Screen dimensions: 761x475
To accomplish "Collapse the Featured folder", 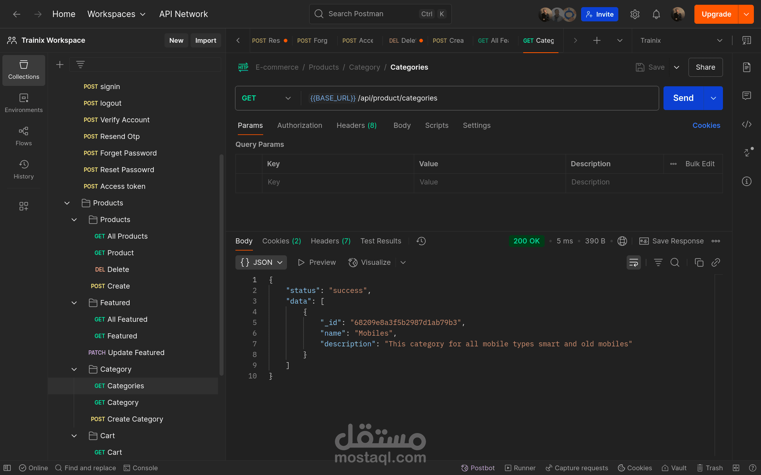I will coord(74,303).
